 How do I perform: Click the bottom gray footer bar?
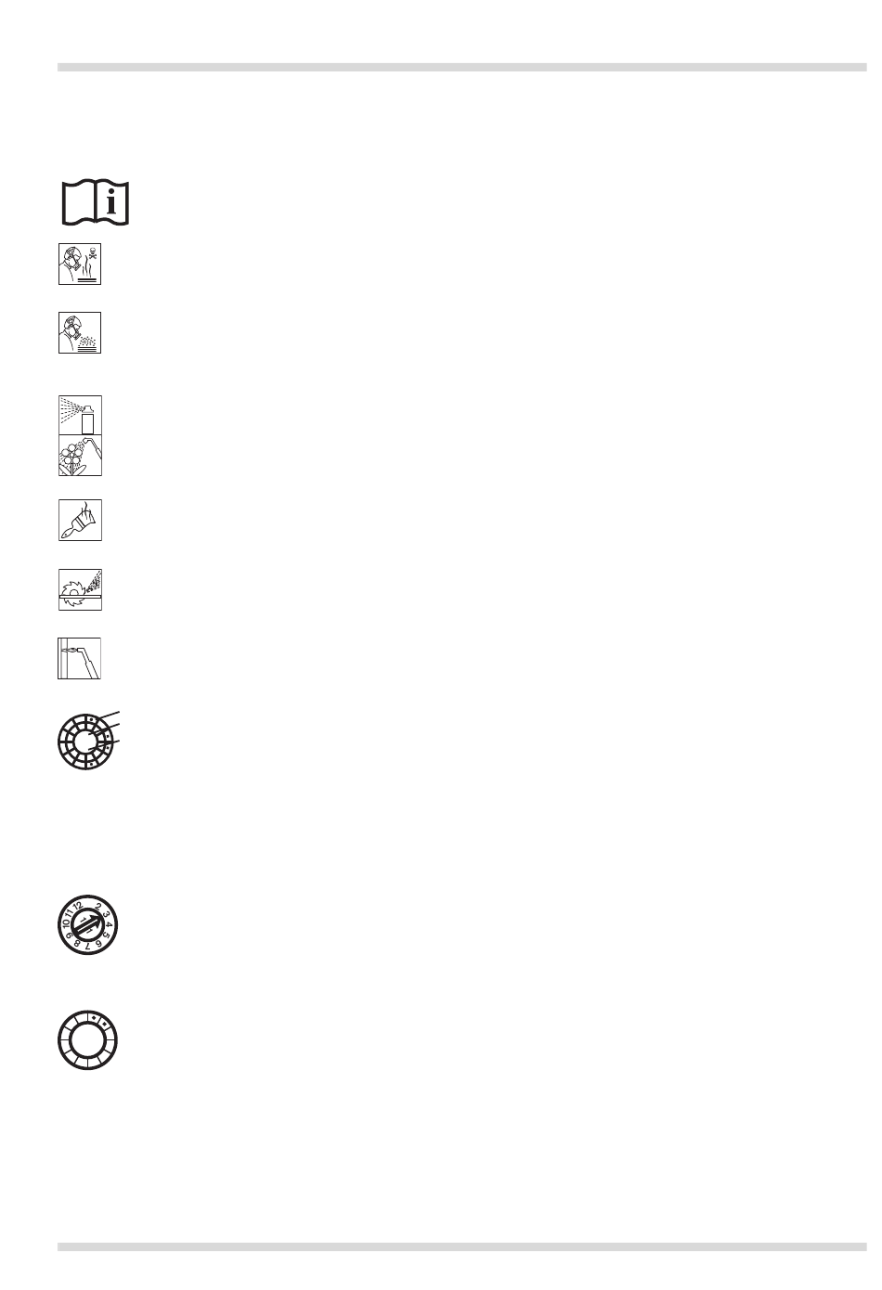462,1246
